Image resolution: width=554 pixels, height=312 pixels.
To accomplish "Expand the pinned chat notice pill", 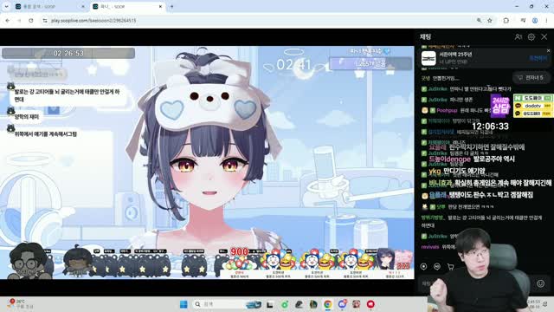I will tap(531, 77).
